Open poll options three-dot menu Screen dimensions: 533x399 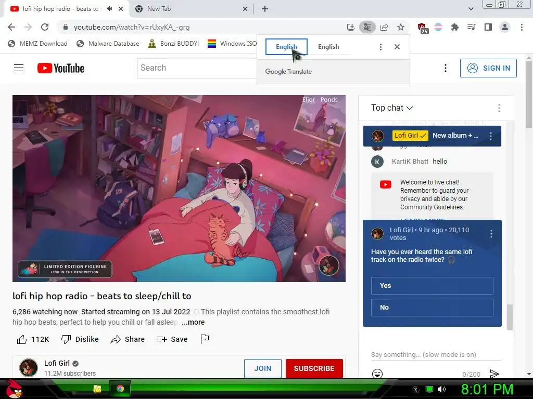(x=491, y=234)
